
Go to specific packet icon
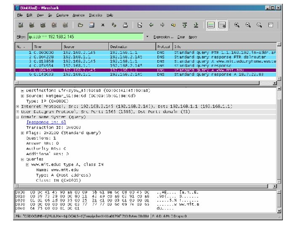tap(173, 25)
